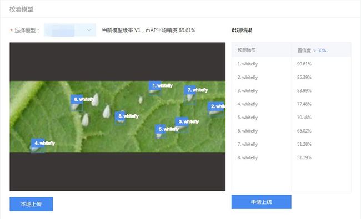Viewport: 361px width, 219px height.
Task: Click the 7. whitefly row in the results table
Action: pos(291,144)
